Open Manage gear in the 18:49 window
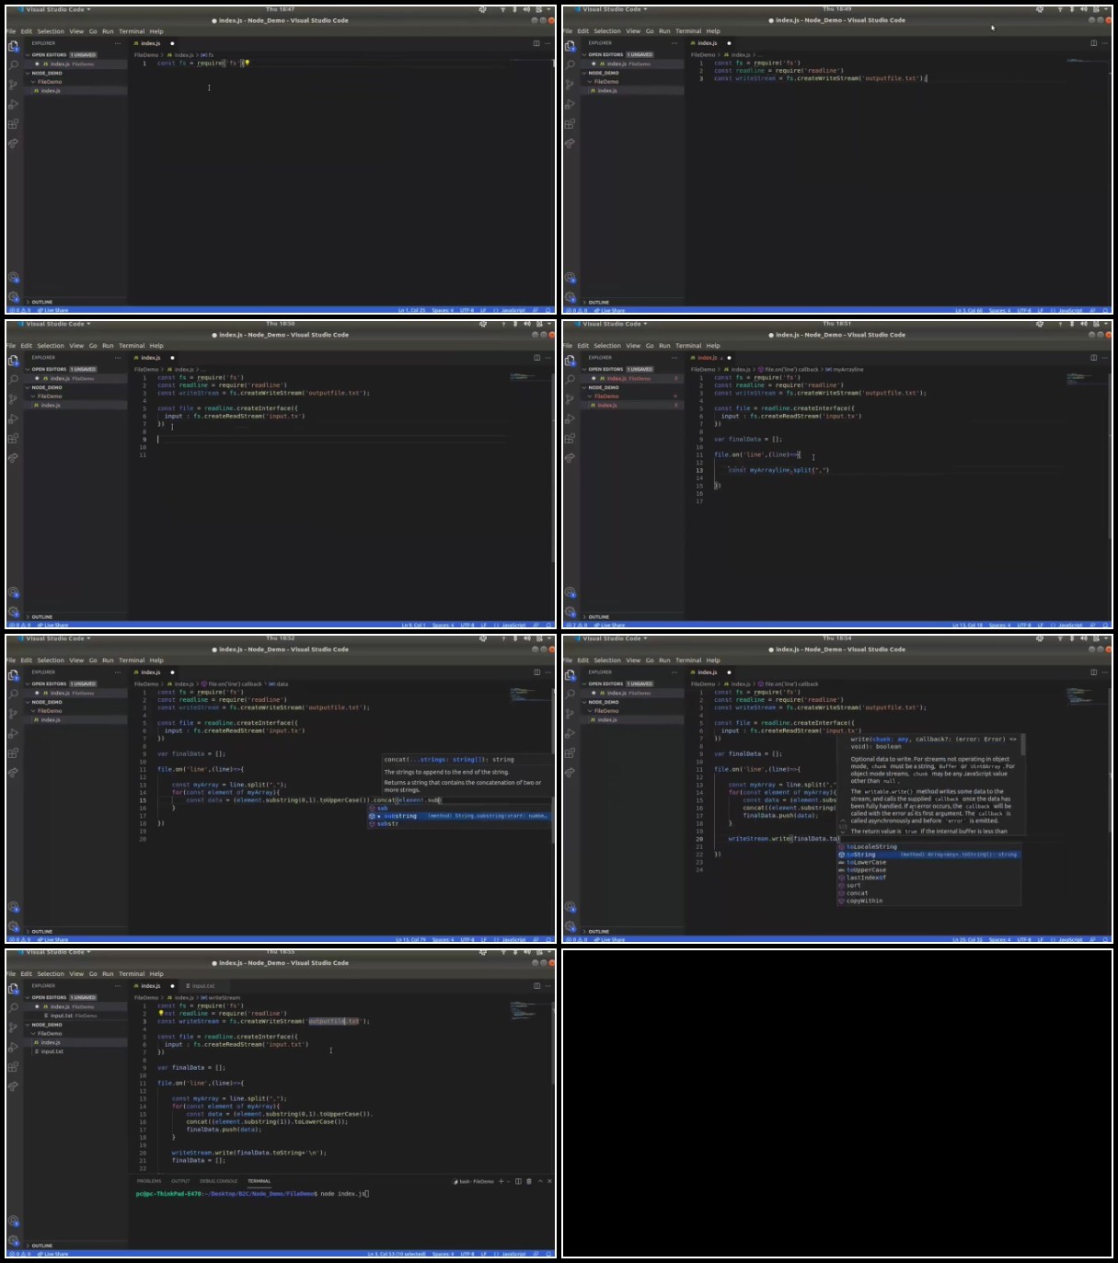 [570, 296]
